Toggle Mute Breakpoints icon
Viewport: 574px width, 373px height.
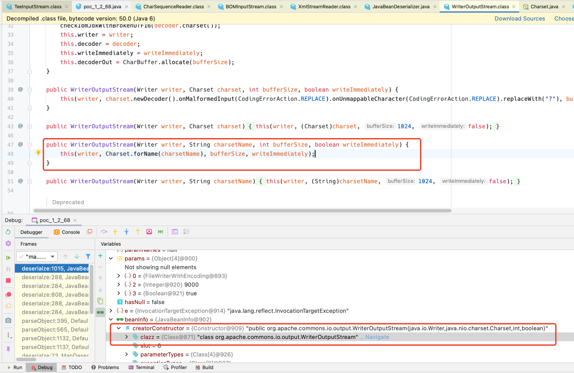[8, 306]
